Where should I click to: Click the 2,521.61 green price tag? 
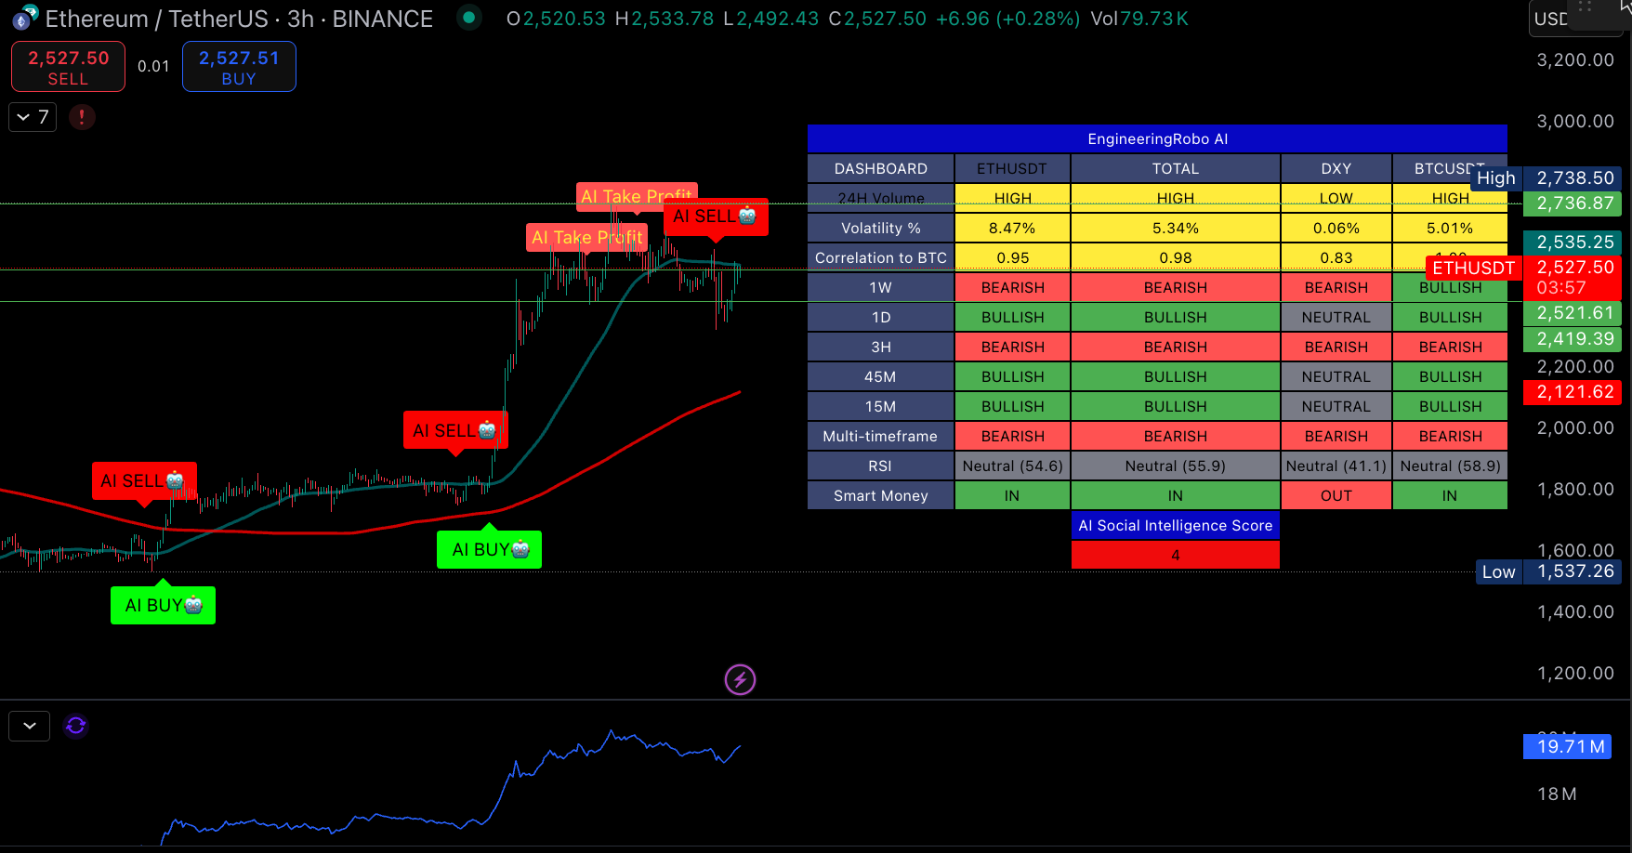click(x=1573, y=313)
